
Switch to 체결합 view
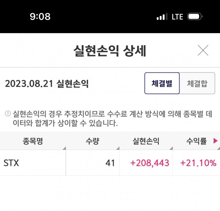pyautogui.click(x=197, y=83)
